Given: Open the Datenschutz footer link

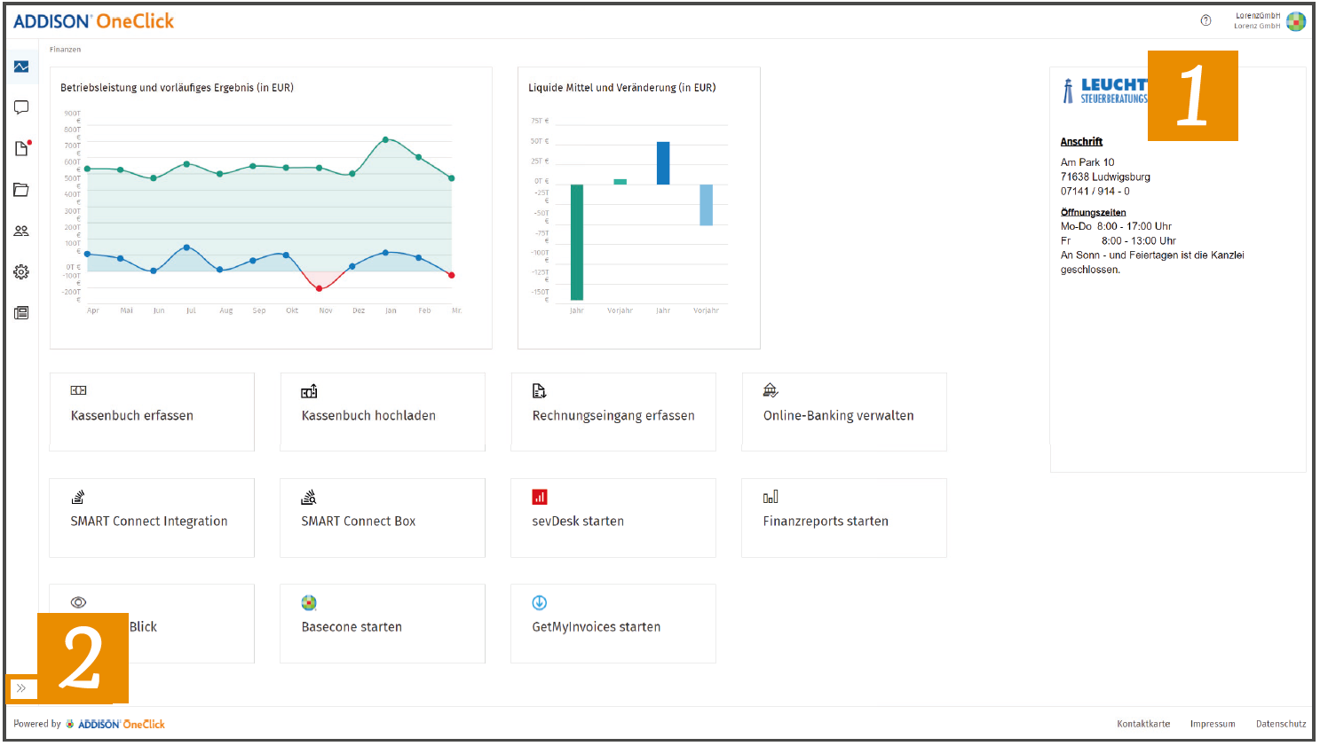Looking at the screenshot, I should tap(1281, 724).
